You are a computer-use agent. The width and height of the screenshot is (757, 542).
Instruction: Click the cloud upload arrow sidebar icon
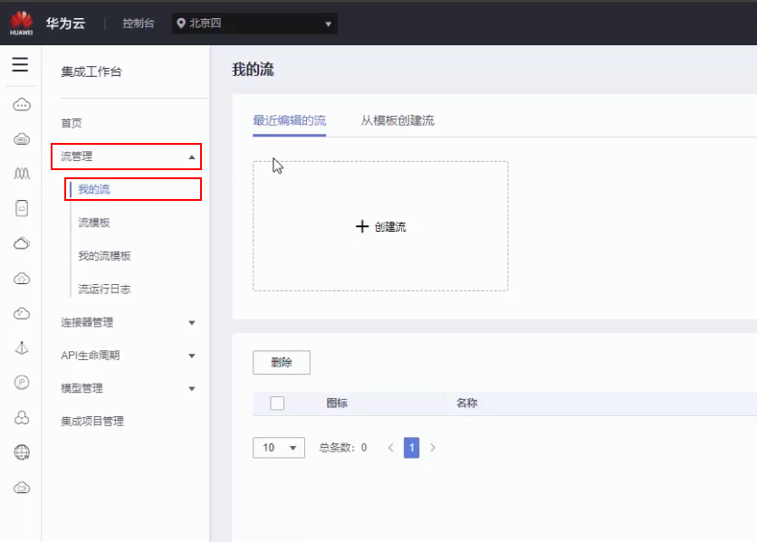click(x=22, y=279)
